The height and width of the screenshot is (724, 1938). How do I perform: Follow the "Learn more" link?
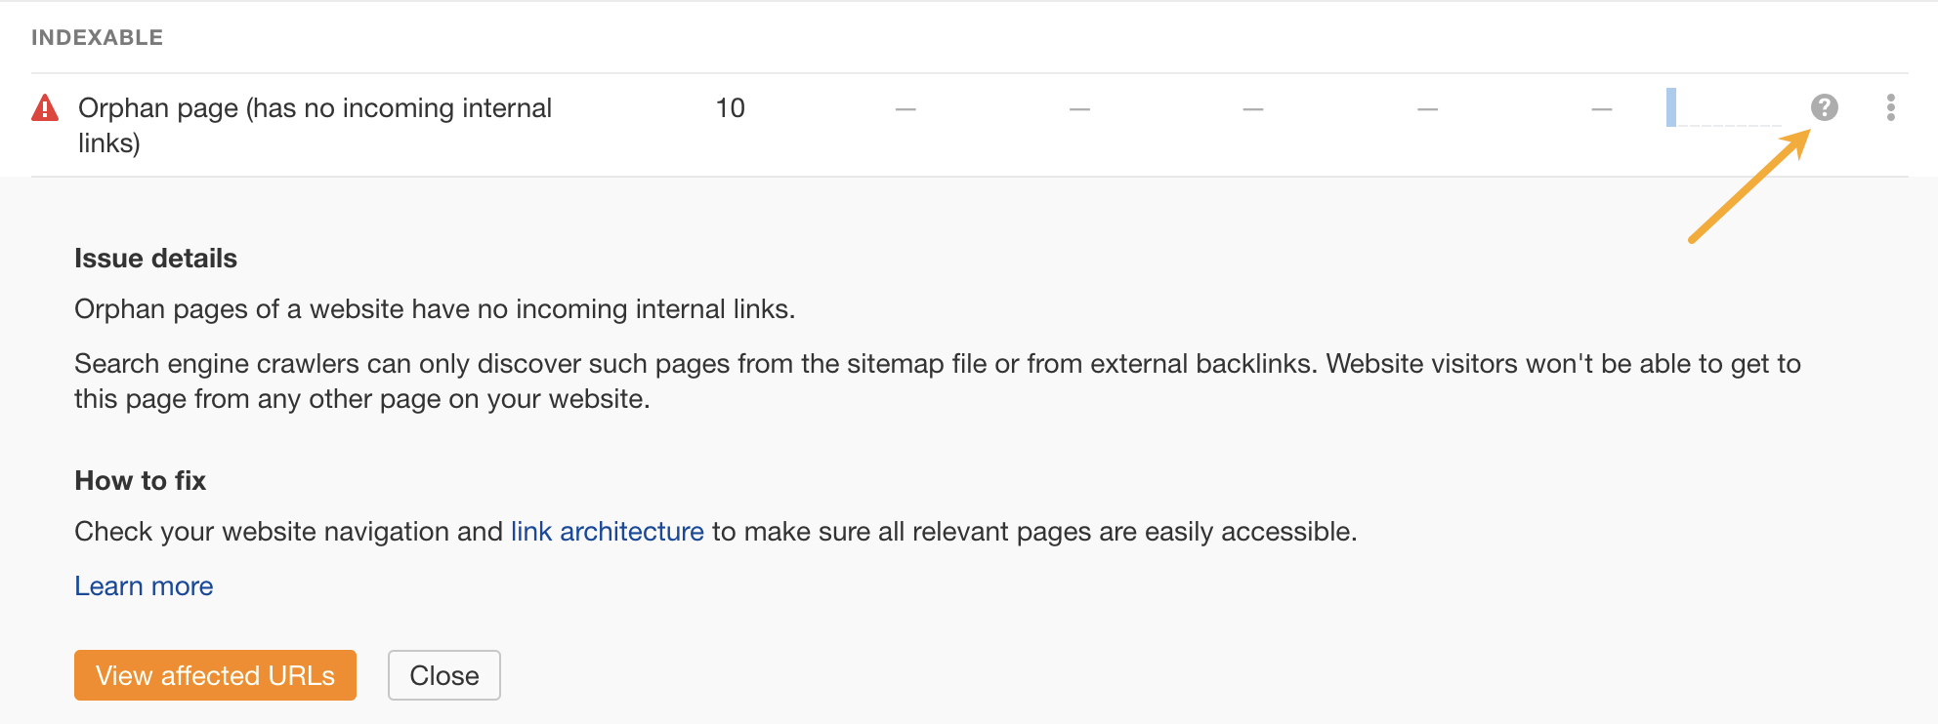[143, 585]
